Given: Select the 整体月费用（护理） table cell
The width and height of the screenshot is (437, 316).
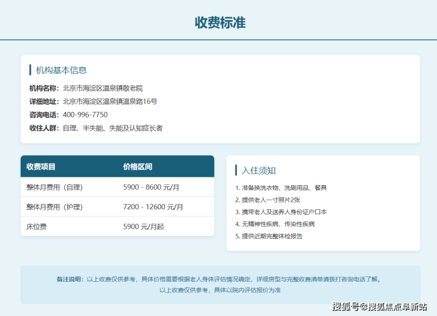Looking at the screenshot, I should tap(54, 207).
